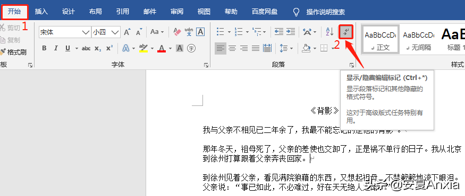The image size is (465, 196).
Task: Open highlight color dropdown arrow
Action: (x=152, y=48)
